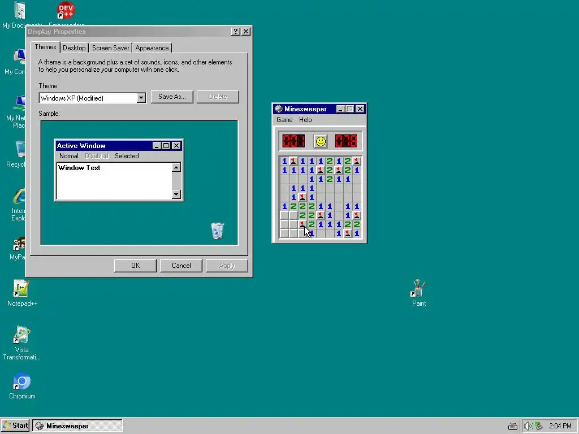The width and height of the screenshot is (579, 434).
Task: Click the volume speaker icon in the system tray
Action: pyautogui.click(x=528, y=426)
